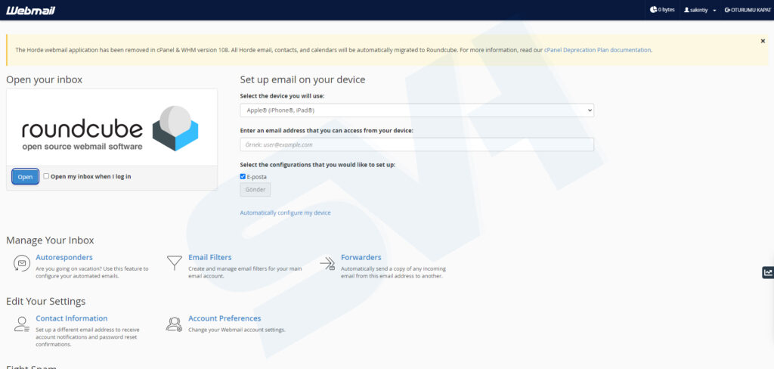Open the sakintiy user account menu
Image resolution: width=774 pixels, height=369 pixels.
click(700, 10)
